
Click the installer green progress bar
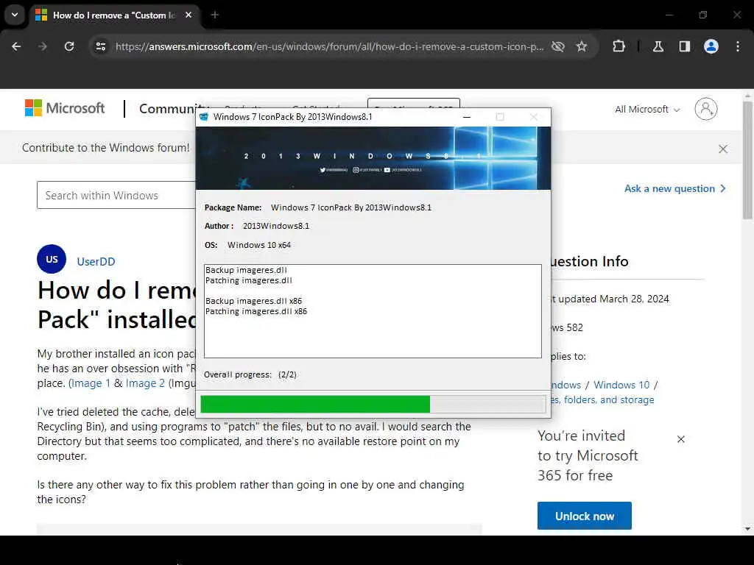(315, 404)
